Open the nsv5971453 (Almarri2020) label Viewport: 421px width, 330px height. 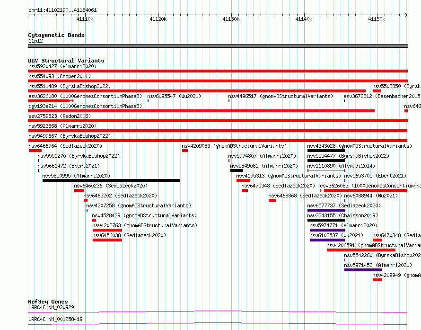[378, 265]
